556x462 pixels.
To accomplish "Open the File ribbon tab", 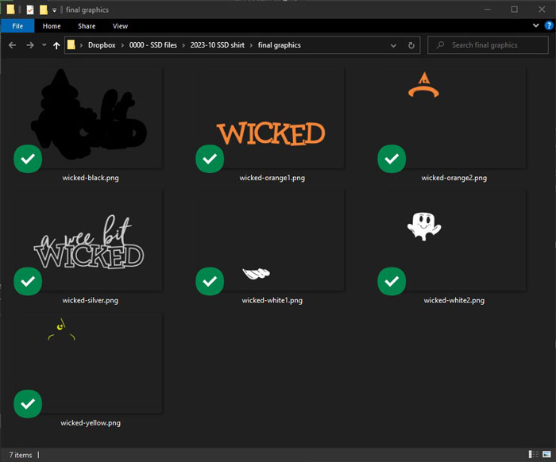I will (17, 26).
